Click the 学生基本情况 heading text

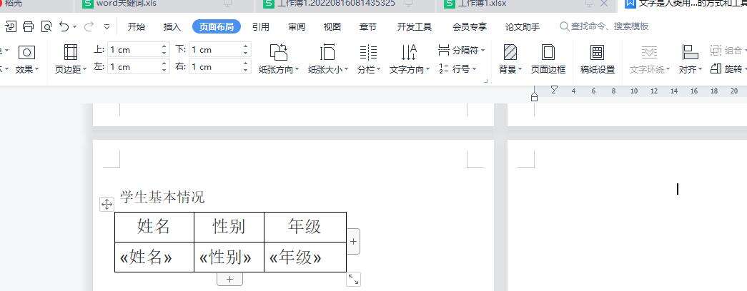162,196
